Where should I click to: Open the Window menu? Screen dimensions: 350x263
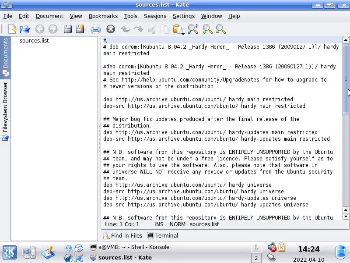pos(212,16)
